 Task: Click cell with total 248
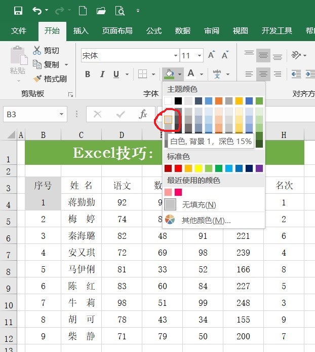click(x=243, y=303)
